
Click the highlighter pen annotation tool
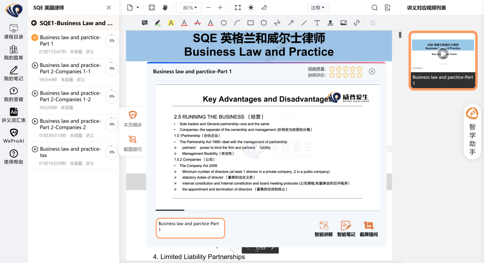click(x=157, y=23)
